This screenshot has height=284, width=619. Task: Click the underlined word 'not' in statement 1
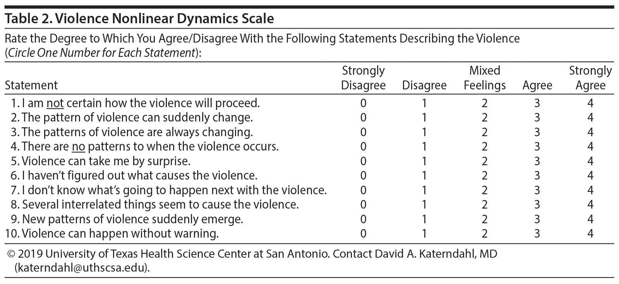[x=55, y=103]
